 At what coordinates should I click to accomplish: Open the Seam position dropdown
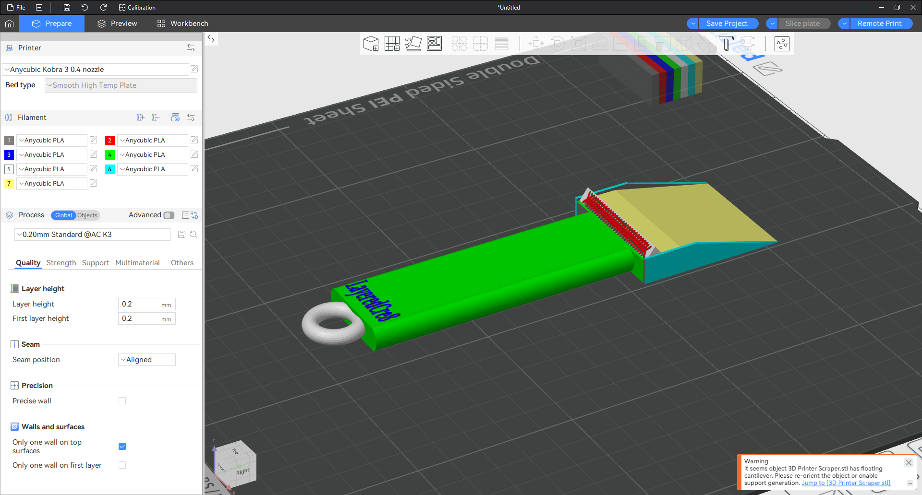(x=147, y=360)
